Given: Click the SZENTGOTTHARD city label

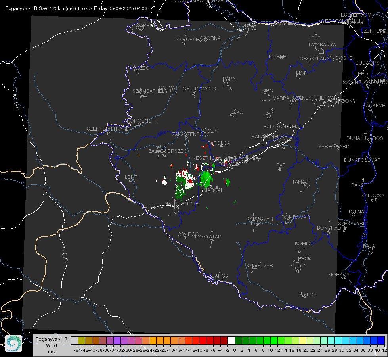Looking at the screenshot, I should click(x=108, y=129).
